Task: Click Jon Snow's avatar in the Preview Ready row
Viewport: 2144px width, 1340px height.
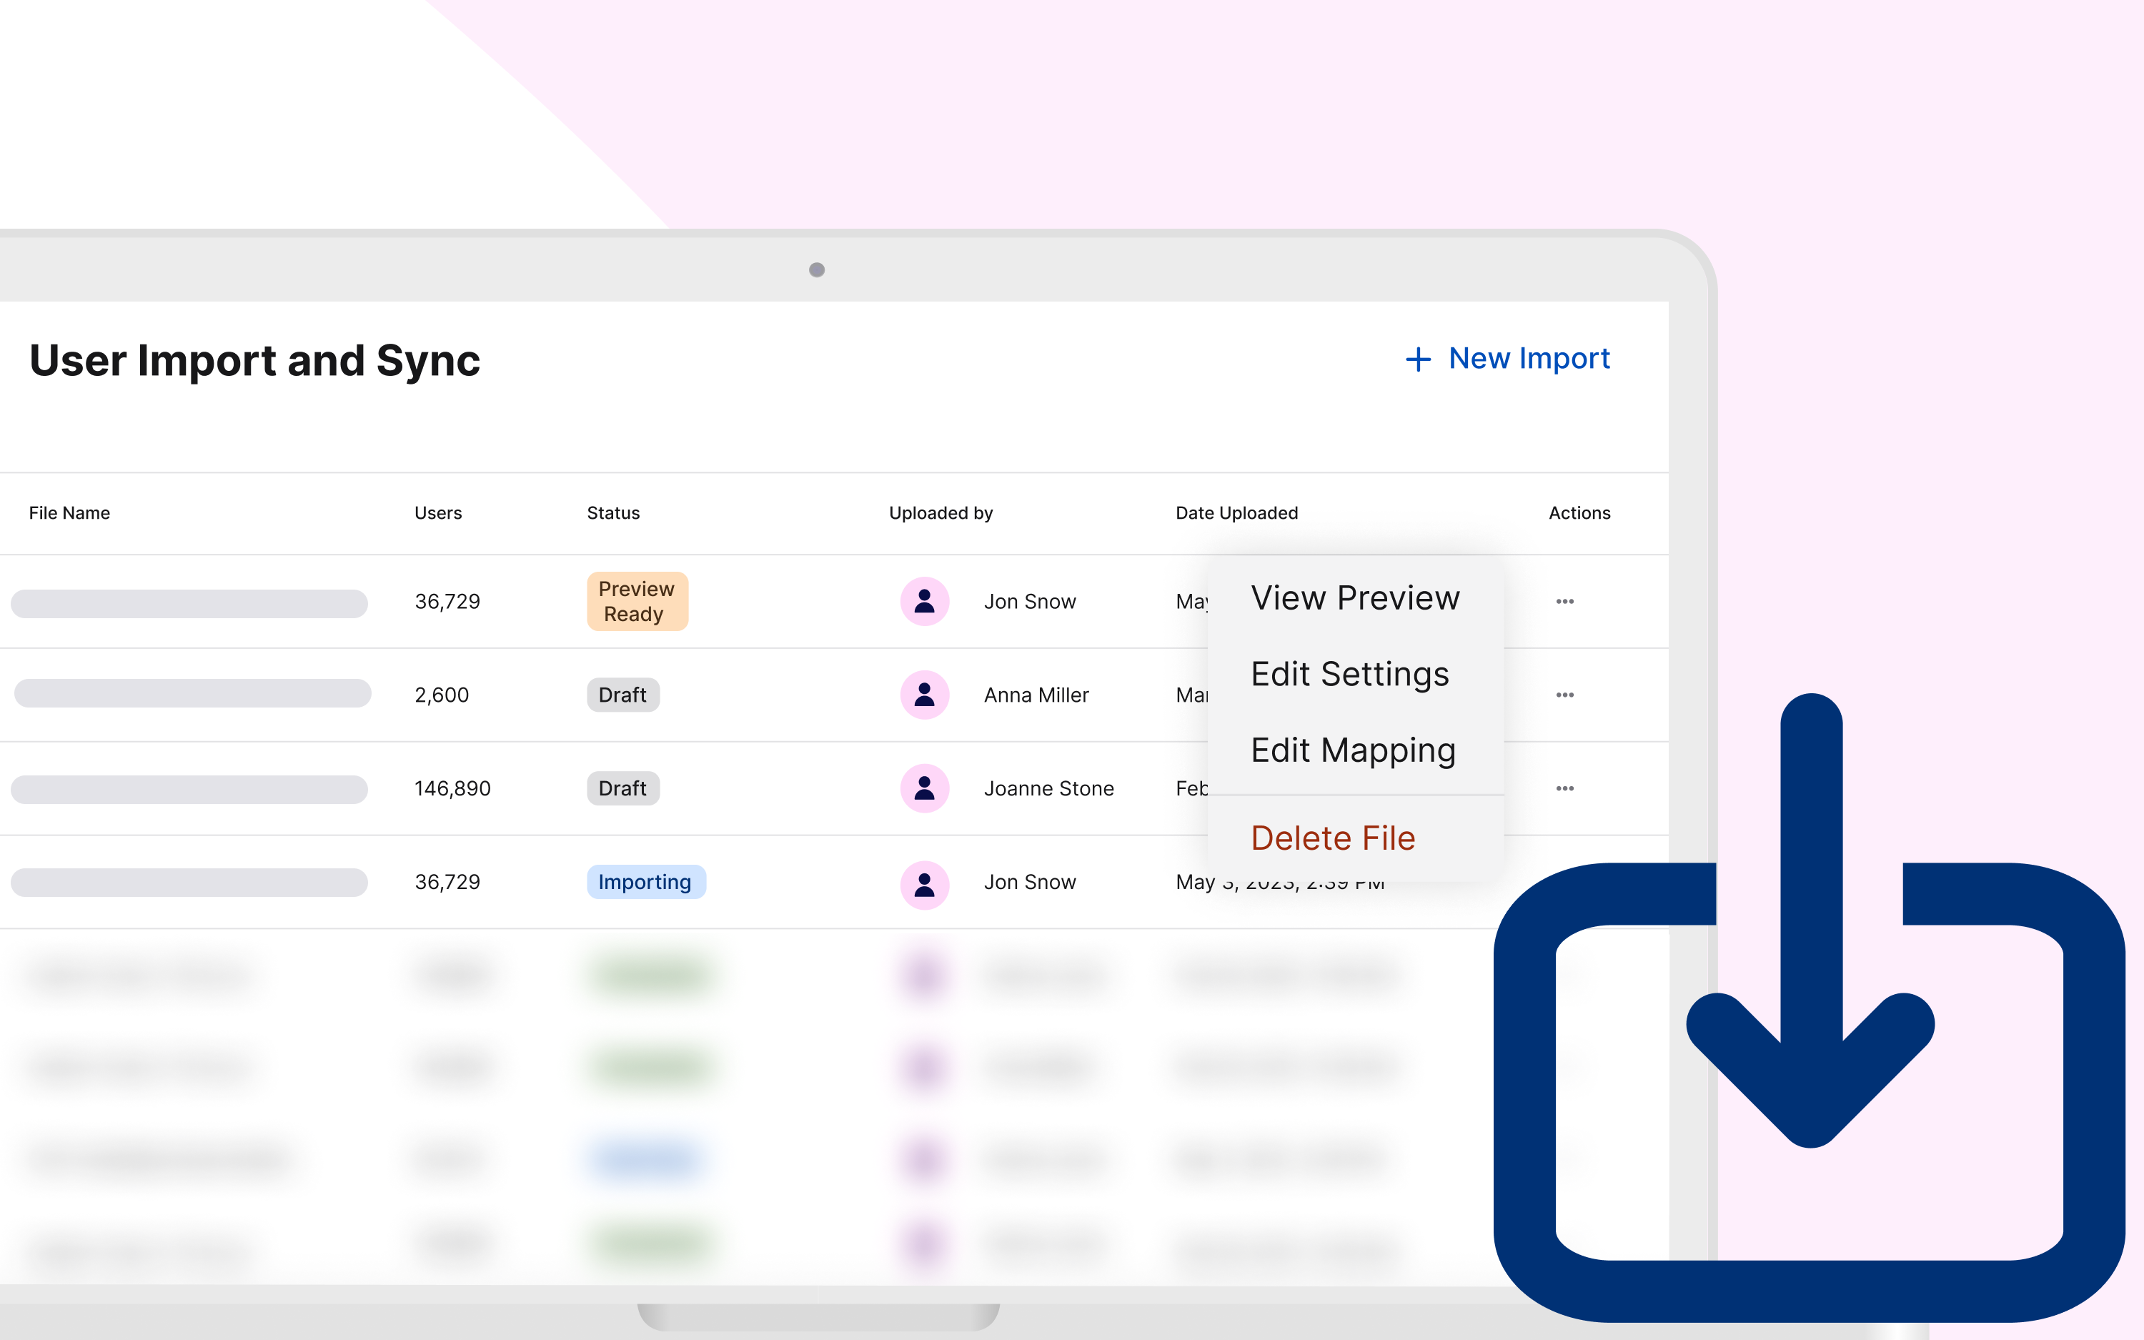Action: 924,602
